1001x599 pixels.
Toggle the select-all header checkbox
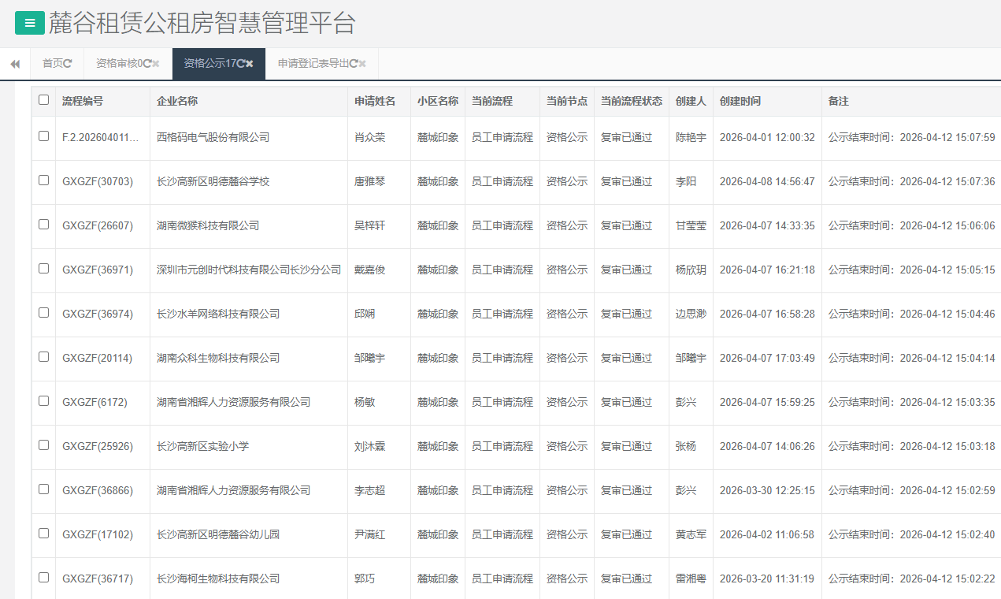click(43, 100)
